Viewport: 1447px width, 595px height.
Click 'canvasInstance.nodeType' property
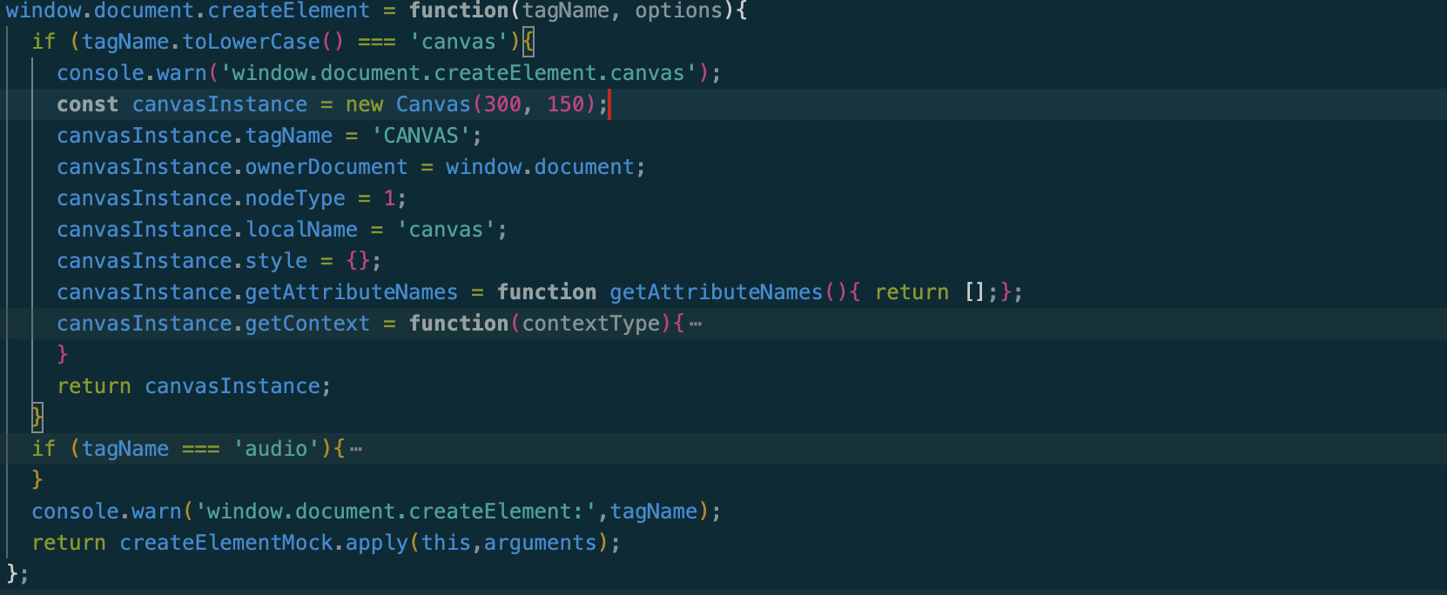[x=201, y=198]
